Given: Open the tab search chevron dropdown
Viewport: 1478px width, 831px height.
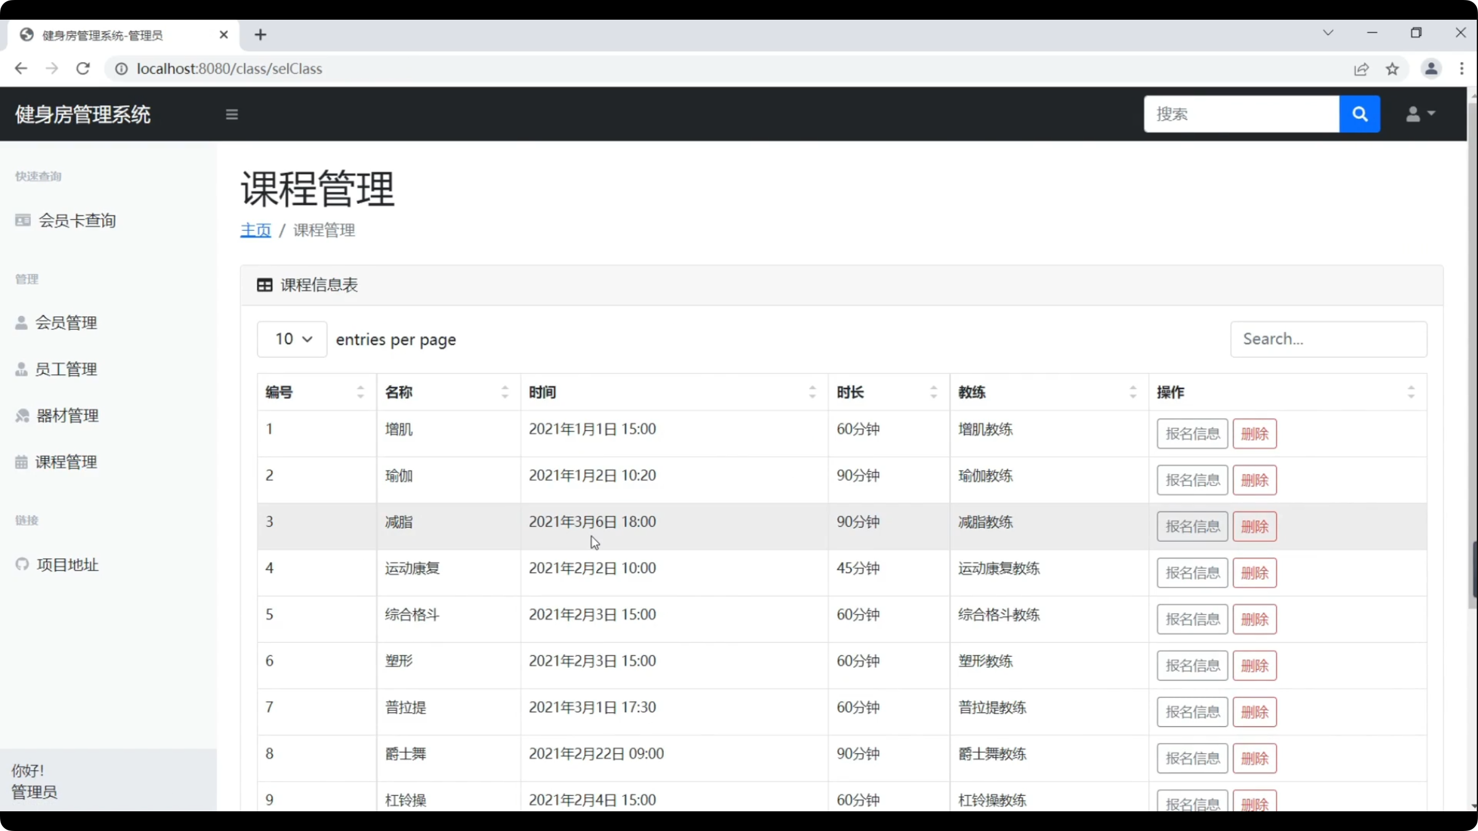Looking at the screenshot, I should coord(1328,33).
